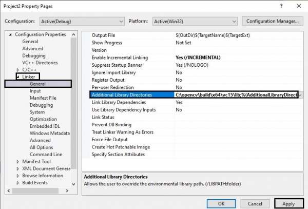Select General under Configuration Properties
Viewport: 308px width, 209px height.
[x=30, y=42]
